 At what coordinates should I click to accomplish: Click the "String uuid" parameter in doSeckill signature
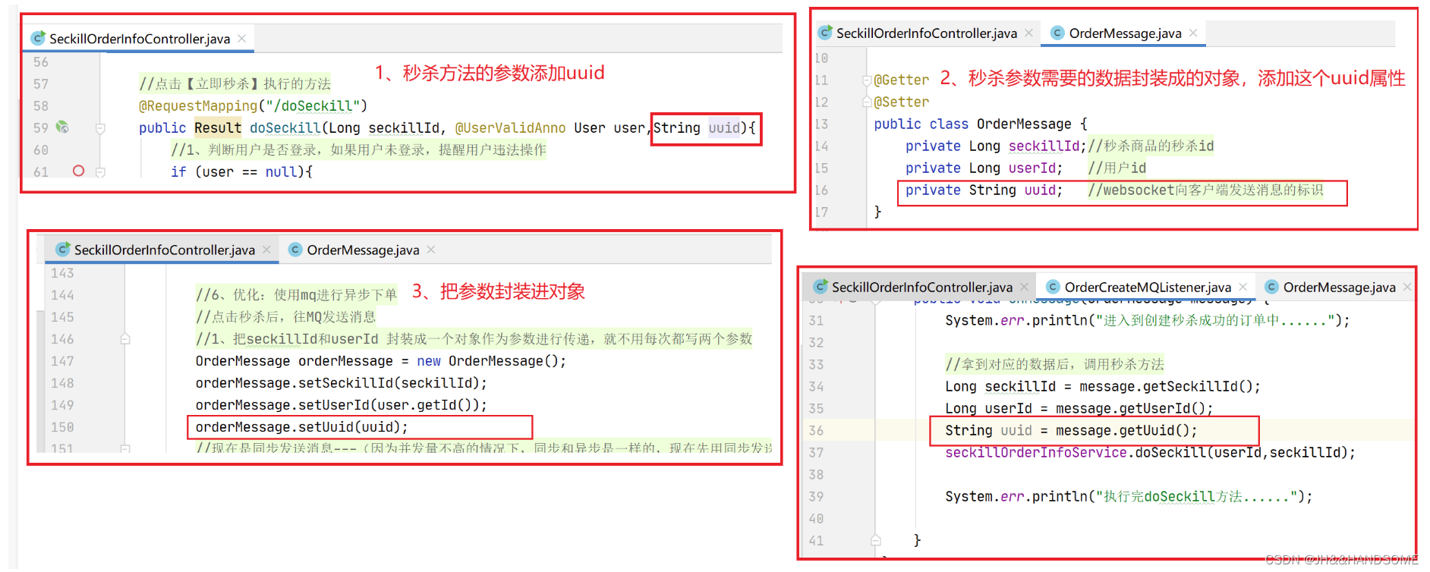(697, 128)
